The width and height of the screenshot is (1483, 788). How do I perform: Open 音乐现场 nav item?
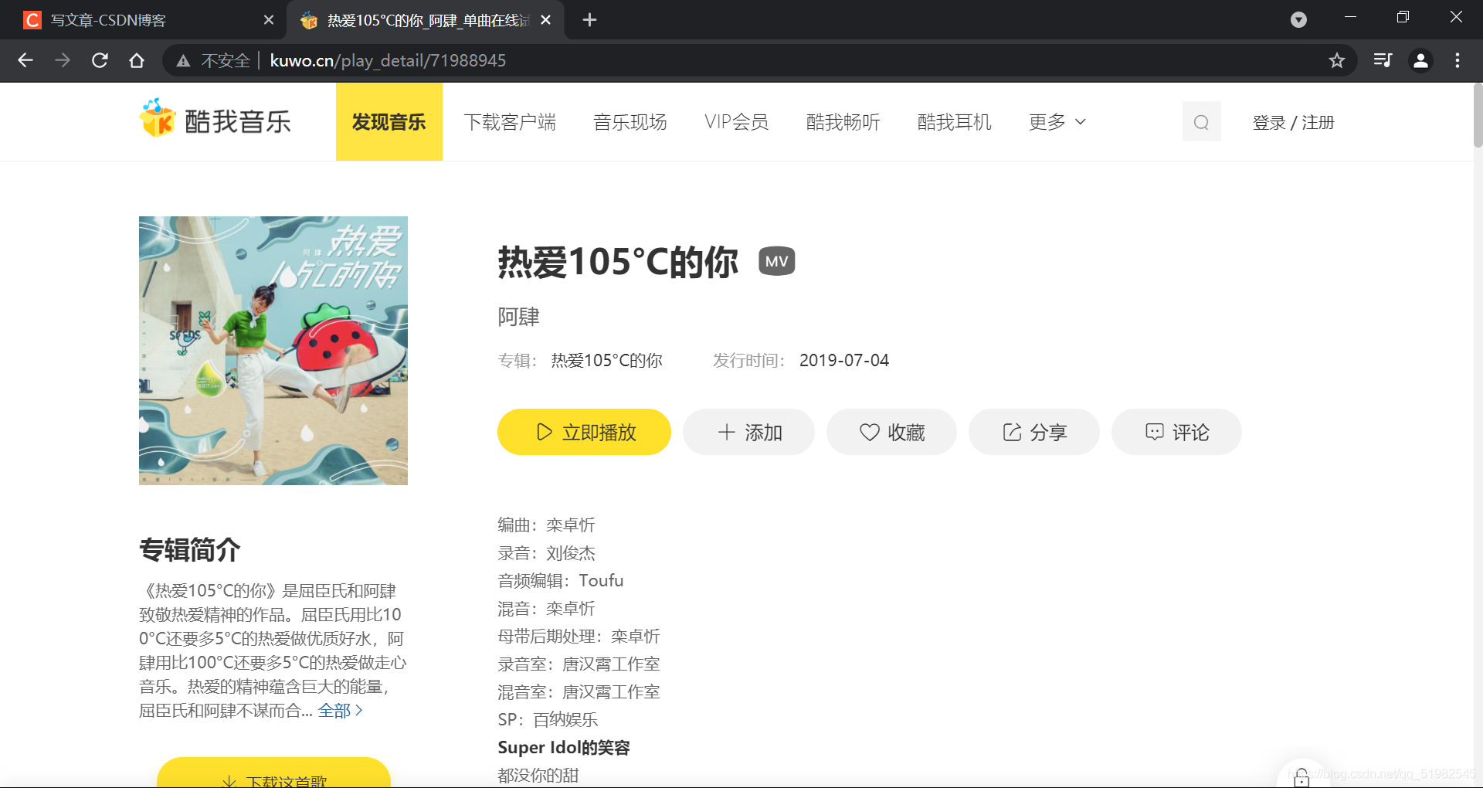pyautogui.click(x=630, y=122)
